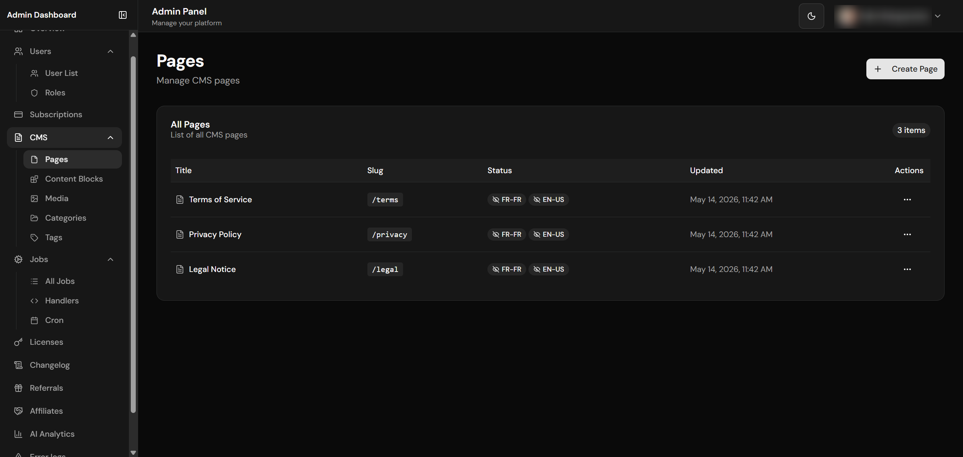The height and width of the screenshot is (457, 963).
Task: Click the /legal slug
Action: 385,269
